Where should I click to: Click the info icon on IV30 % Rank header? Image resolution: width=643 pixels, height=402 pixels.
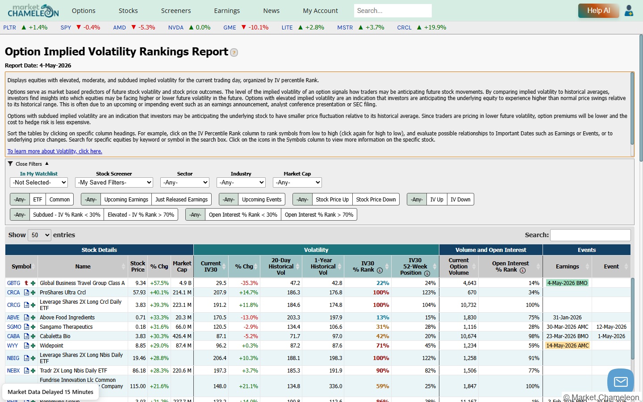click(x=380, y=270)
